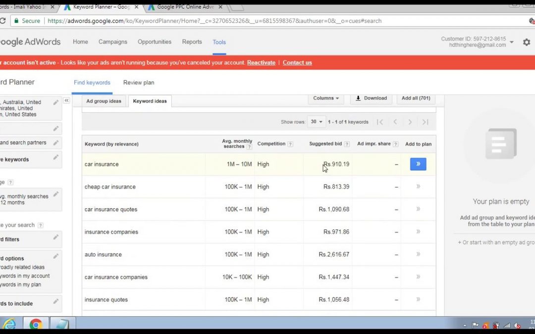Open the AdWords settings gear icon
This screenshot has height=334, width=535.
pyautogui.click(x=527, y=42)
